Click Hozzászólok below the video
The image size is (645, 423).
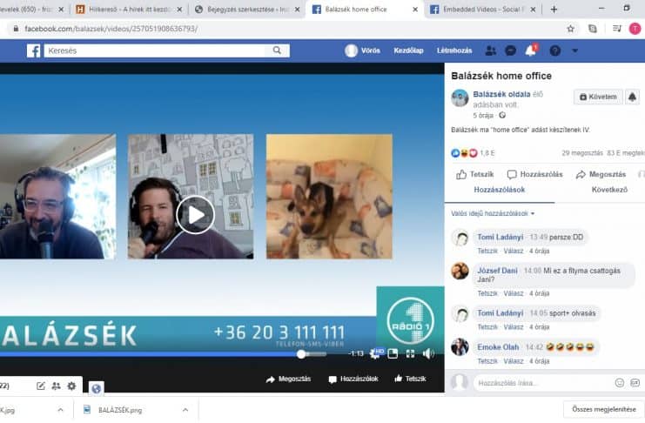click(353, 379)
